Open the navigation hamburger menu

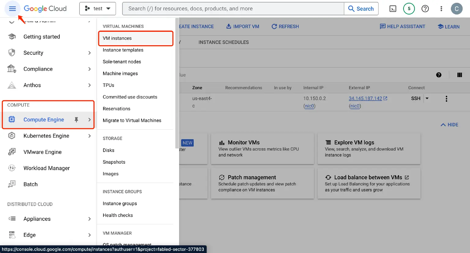tap(12, 9)
